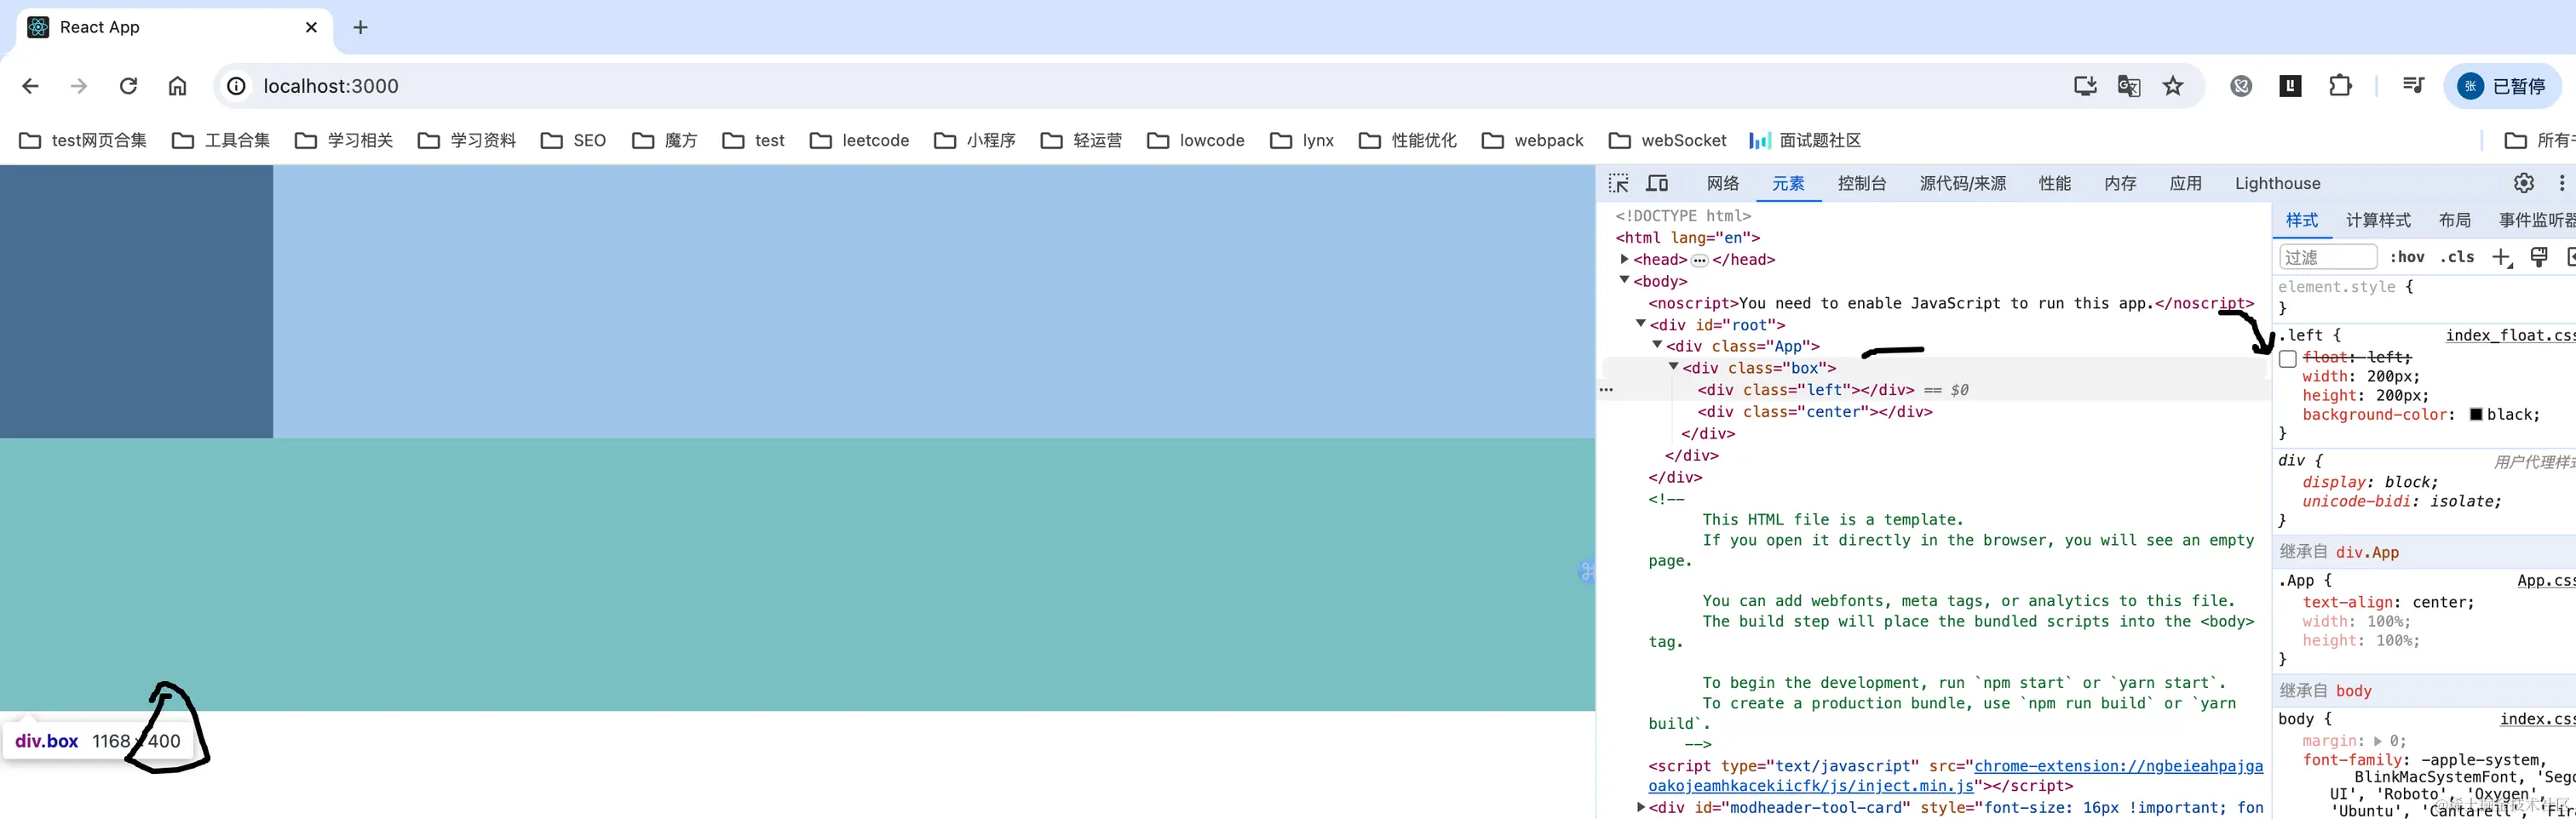Switch to the 应用 panel tab

pyautogui.click(x=2186, y=183)
